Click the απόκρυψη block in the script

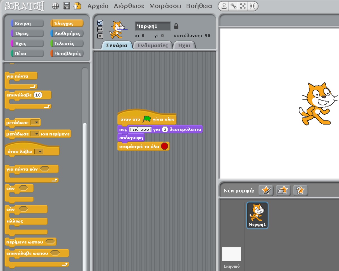[131, 138]
